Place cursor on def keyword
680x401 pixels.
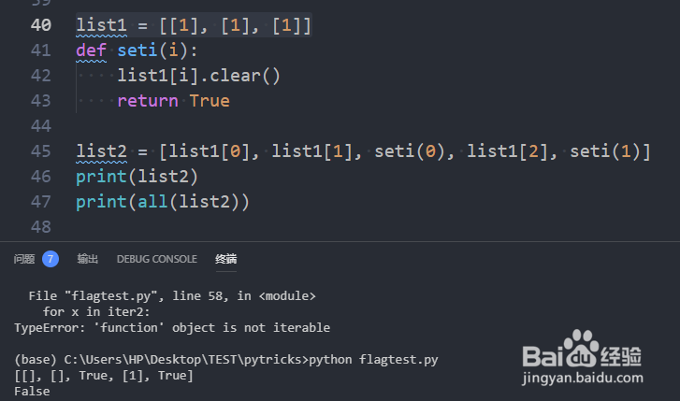click(91, 50)
